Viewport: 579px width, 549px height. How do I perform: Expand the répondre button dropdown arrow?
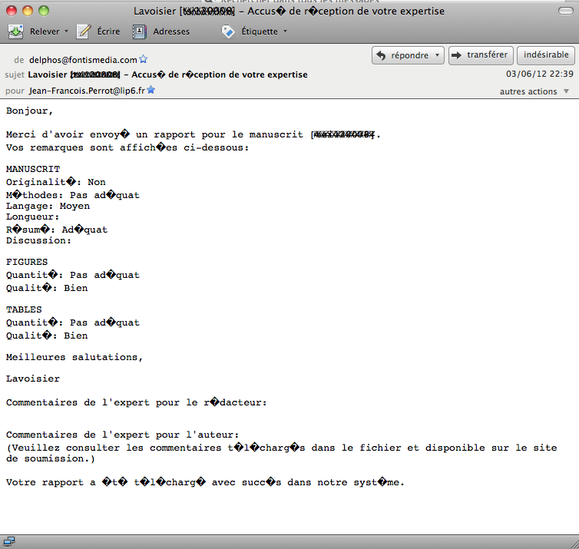tap(438, 55)
